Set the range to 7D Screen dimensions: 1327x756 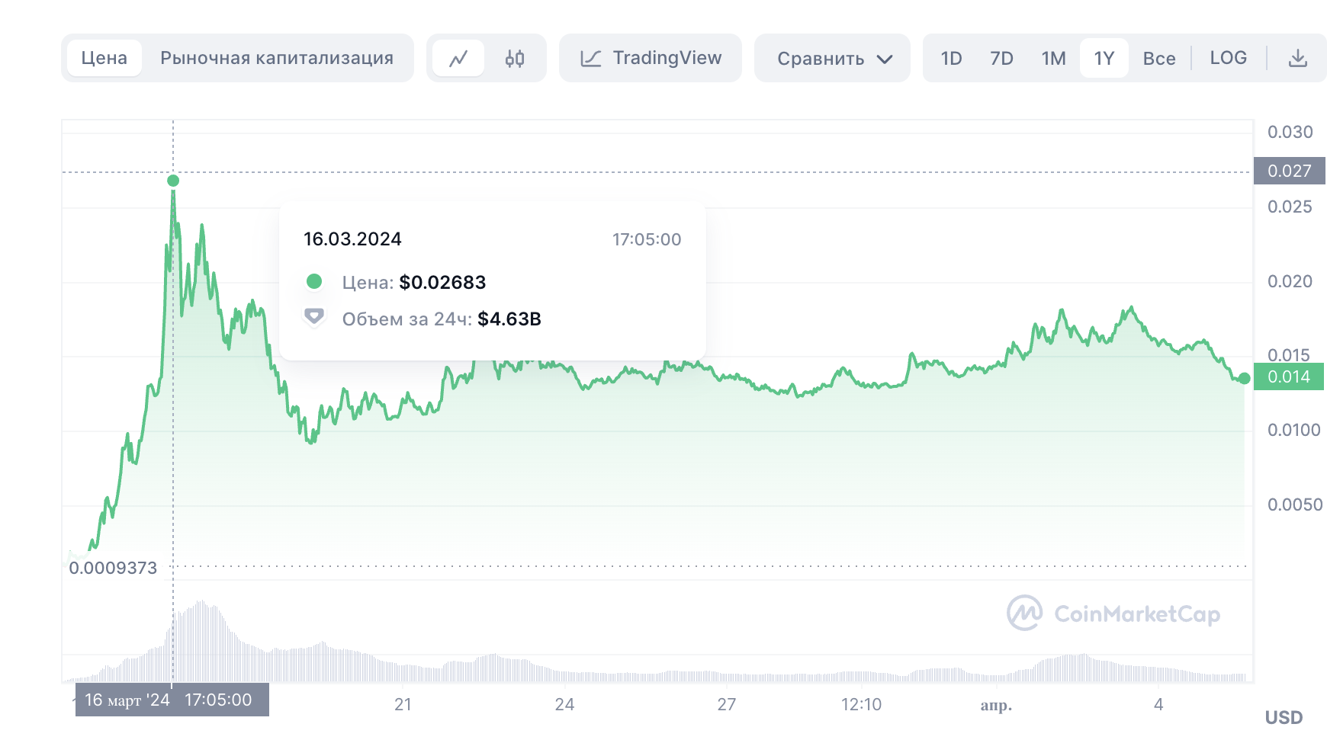point(1001,58)
